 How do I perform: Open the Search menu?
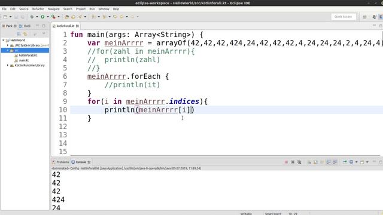[x=68, y=9]
